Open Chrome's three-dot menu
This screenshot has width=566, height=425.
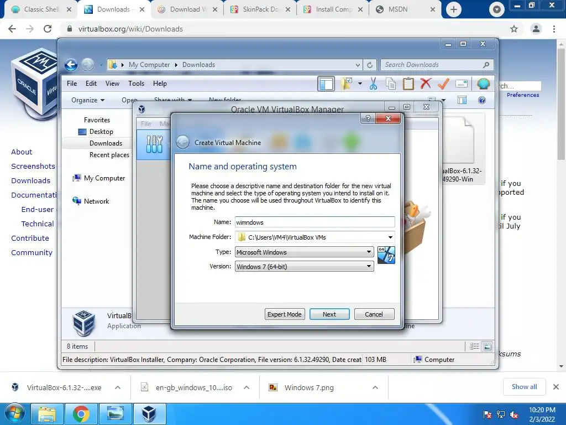click(x=554, y=29)
